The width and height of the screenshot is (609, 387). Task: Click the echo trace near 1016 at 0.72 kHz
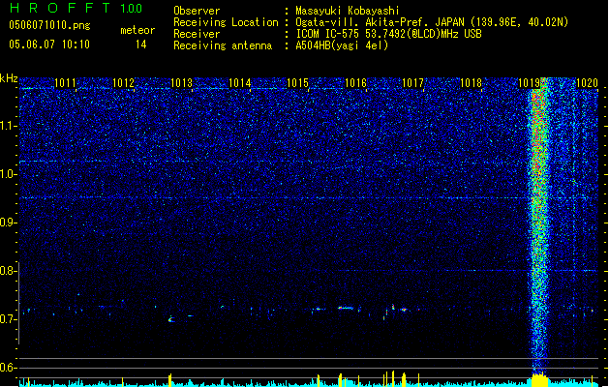[346, 309]
